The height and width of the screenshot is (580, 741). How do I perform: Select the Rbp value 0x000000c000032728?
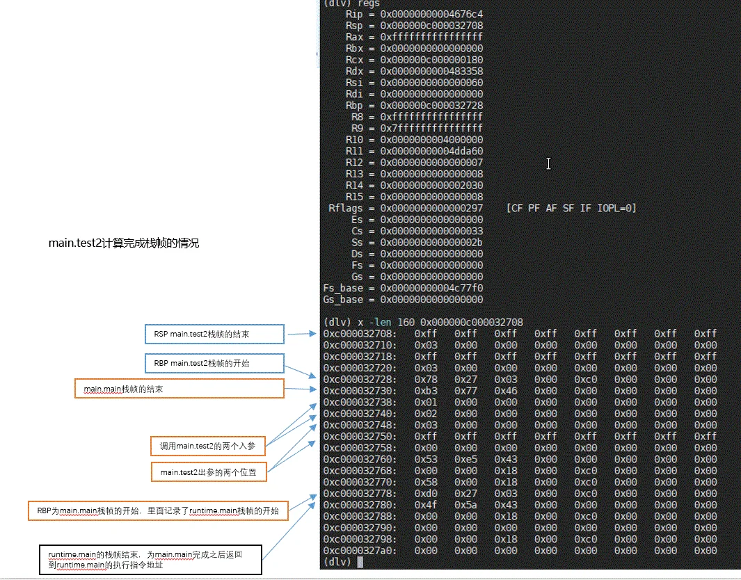tap(431, 105)
